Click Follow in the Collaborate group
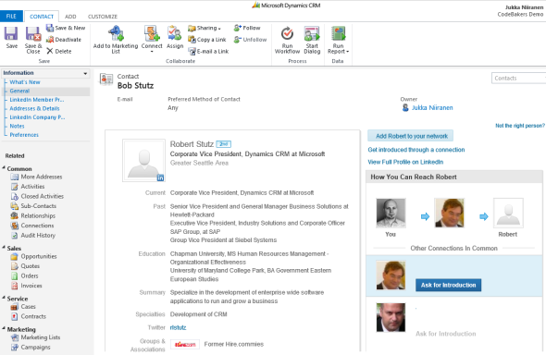 tap(247, 28)
